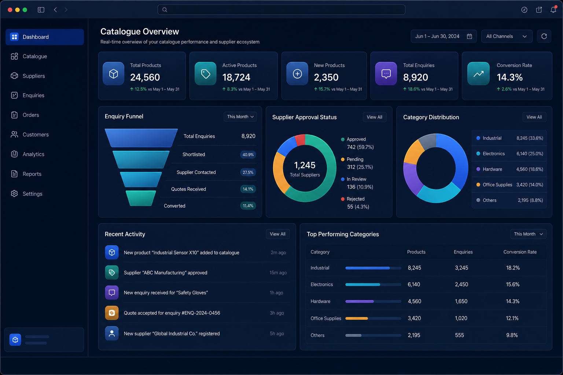Click the Rejected 55 (4.3%) entry

(355, 203)
